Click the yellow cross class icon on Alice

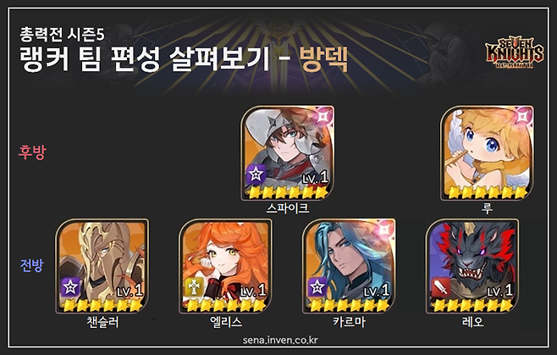tap(194, 287)
